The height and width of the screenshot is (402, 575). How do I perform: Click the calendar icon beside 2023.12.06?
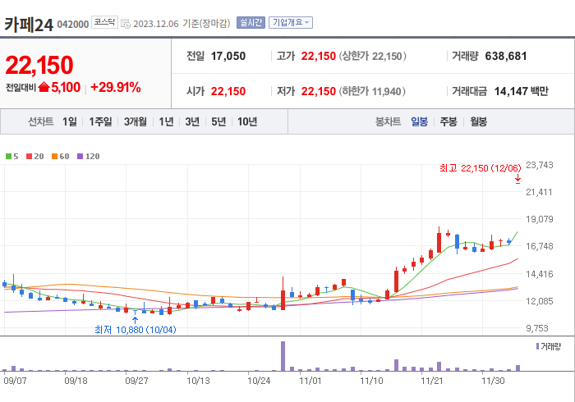pos(126,24)
